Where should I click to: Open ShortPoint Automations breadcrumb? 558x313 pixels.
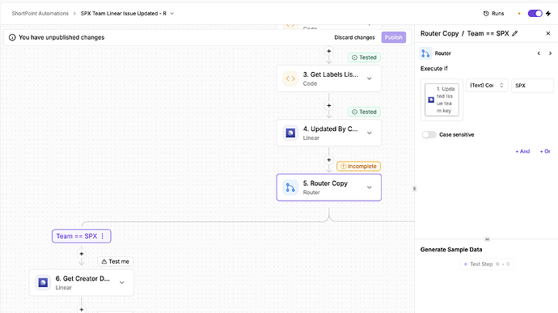[x=40, y=14]
